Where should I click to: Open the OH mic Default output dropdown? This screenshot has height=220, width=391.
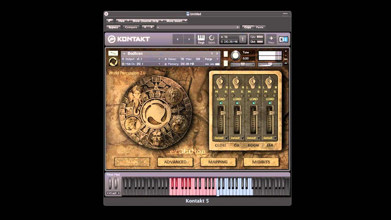click(x=237, y=138)
